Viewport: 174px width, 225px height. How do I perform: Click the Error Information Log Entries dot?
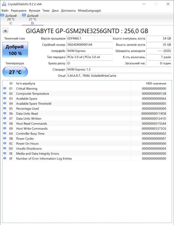(5, 158)
